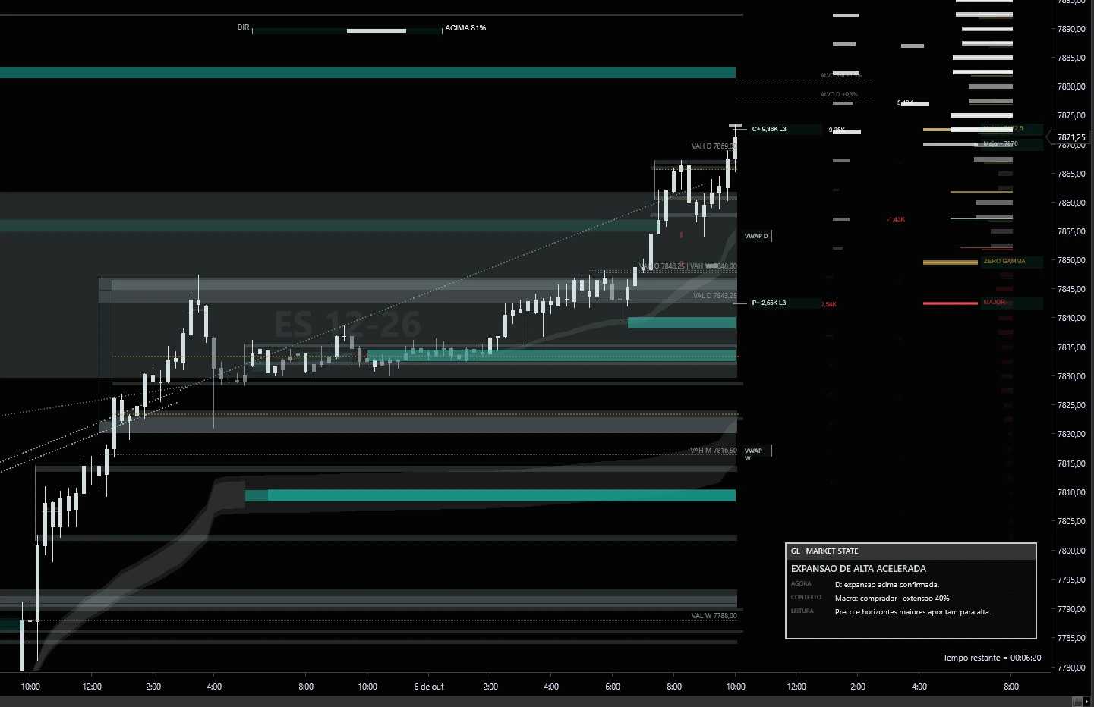1094x707 pixels.
Task: Click the VAL D 7843,25 label
Action: 714,296
